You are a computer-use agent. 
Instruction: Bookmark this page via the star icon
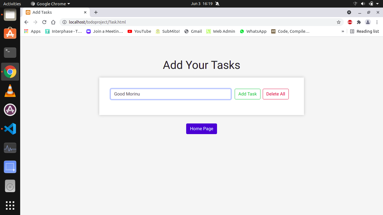click(x=339, y=22)
